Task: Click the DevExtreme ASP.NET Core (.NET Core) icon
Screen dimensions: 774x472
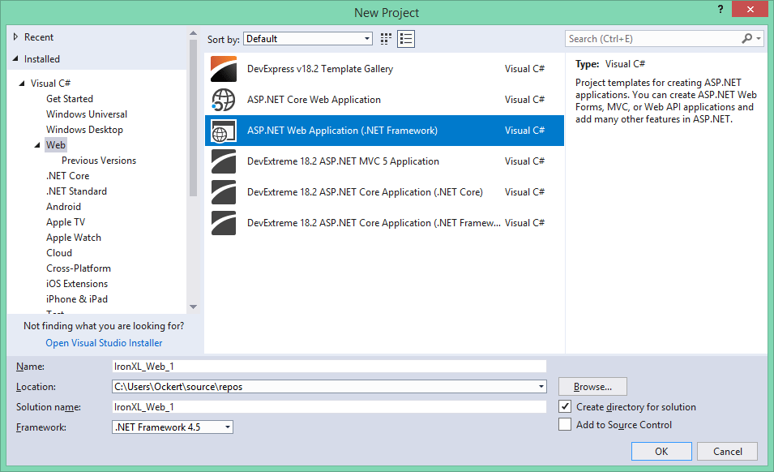Action: [224, 192]
